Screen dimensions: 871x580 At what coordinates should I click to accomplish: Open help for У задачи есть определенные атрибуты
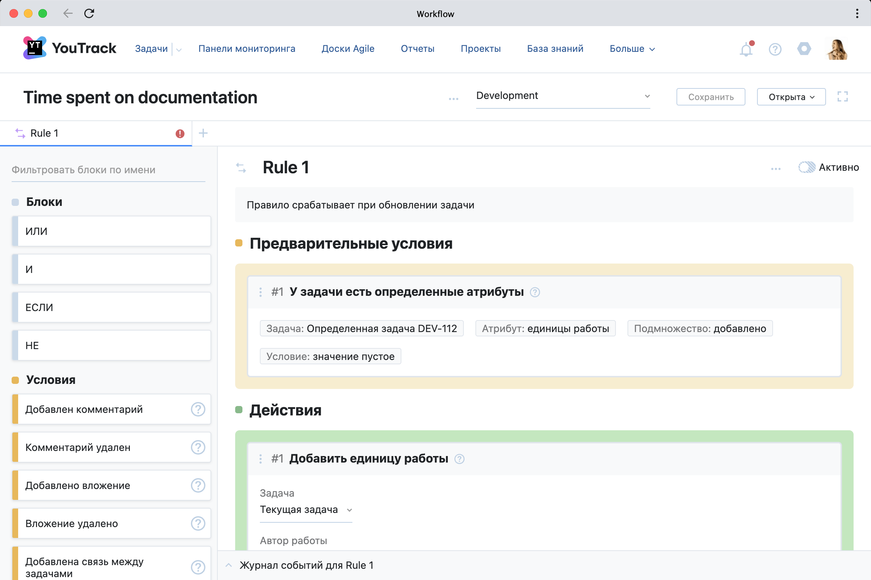click(x=535, y=292)
